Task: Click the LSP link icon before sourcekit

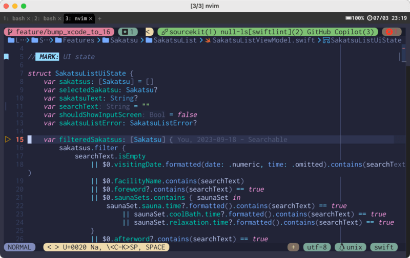Action: coord(164,32)
